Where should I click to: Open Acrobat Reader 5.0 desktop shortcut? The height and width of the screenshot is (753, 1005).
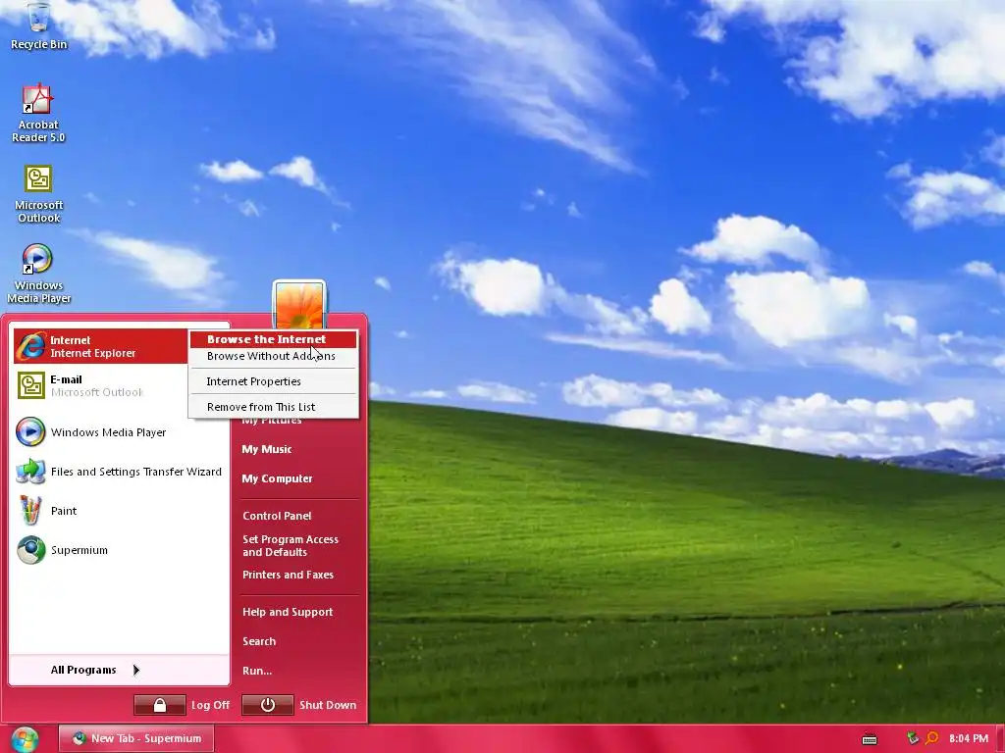(x=38, y=113)
